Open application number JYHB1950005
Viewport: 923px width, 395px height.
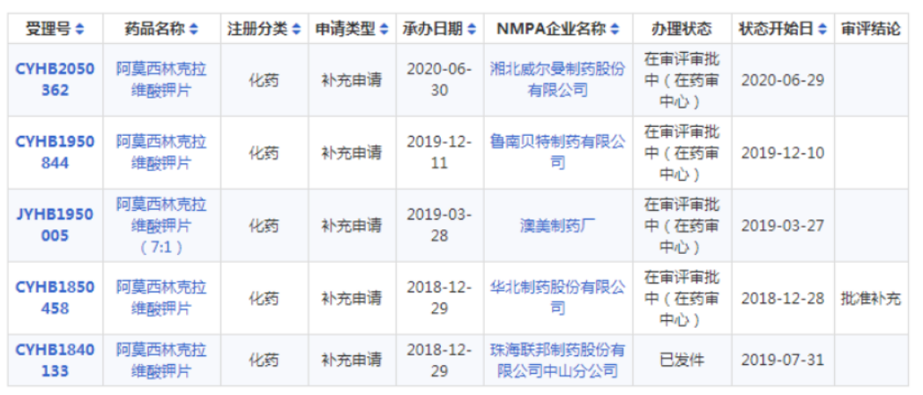click(55, 226)
